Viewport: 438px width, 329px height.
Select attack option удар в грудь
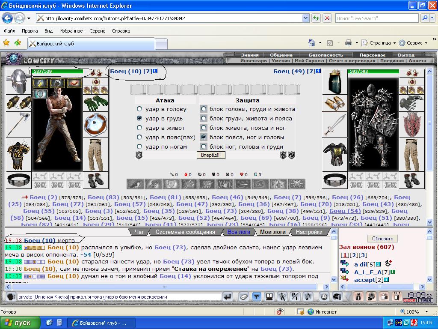(139, 118)
